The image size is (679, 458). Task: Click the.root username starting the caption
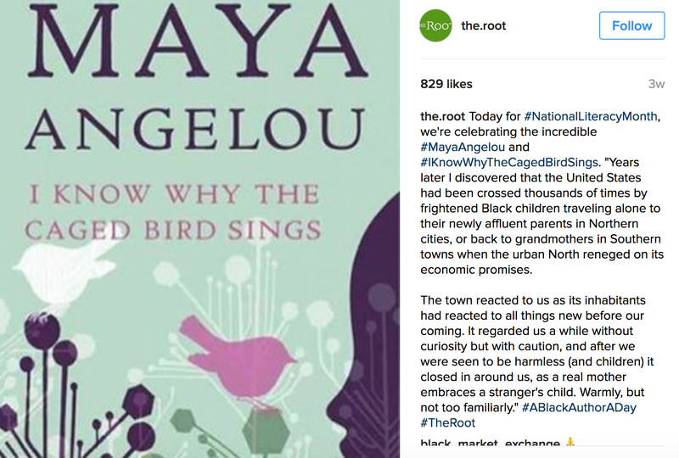tap(442, 116)
